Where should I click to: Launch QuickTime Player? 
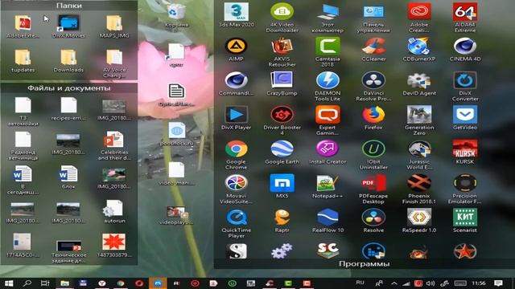click(x=236, y=218)
